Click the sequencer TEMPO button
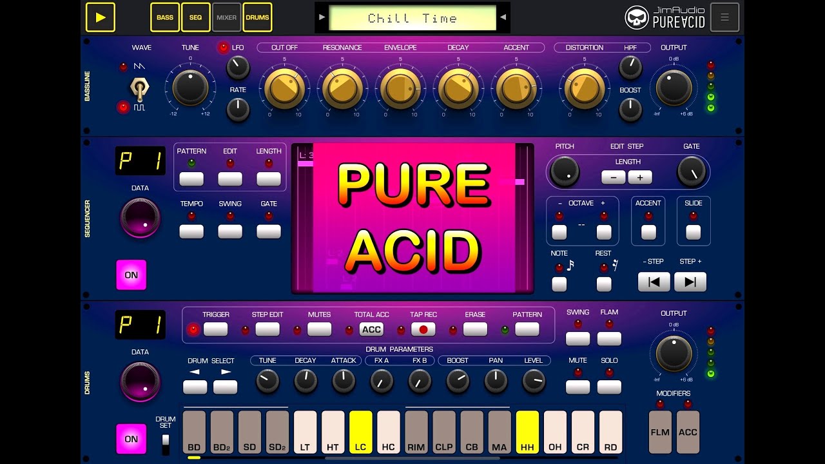The image size is (825, 464). coord(191,231)
